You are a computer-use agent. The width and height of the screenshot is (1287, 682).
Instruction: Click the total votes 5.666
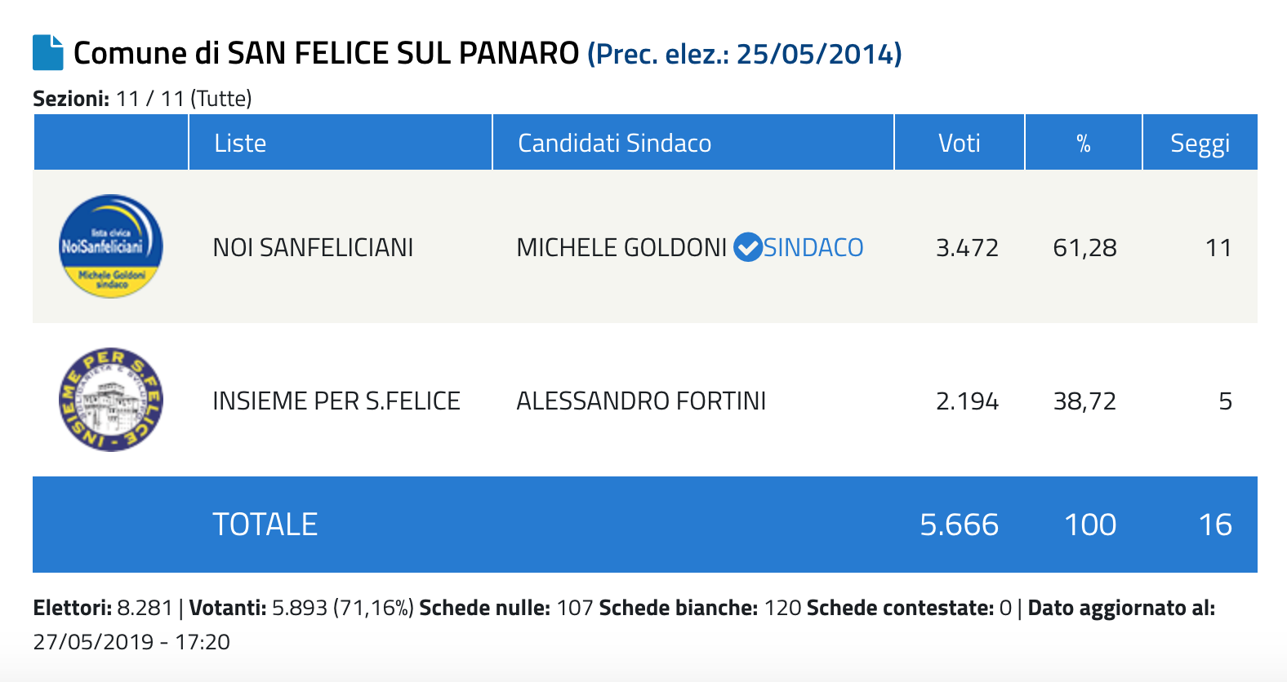pos(959,525)
